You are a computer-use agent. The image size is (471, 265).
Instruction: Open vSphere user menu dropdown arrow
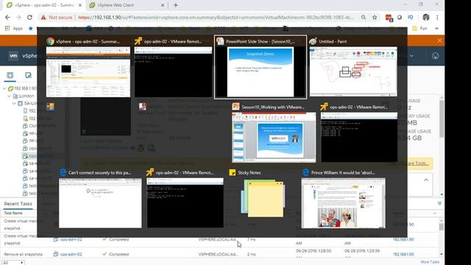click(411, 56)
